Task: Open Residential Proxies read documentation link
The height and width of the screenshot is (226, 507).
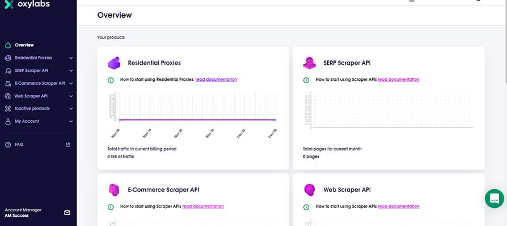Action: [216, 80]
